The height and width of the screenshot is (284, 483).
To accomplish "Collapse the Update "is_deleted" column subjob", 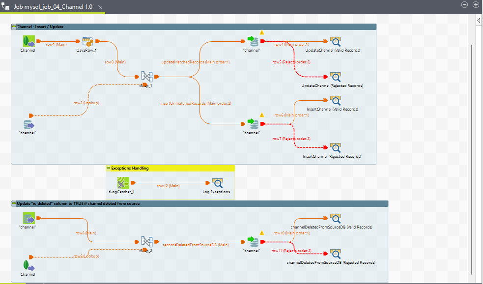I will pyautogui.click(x=13, y=203).
